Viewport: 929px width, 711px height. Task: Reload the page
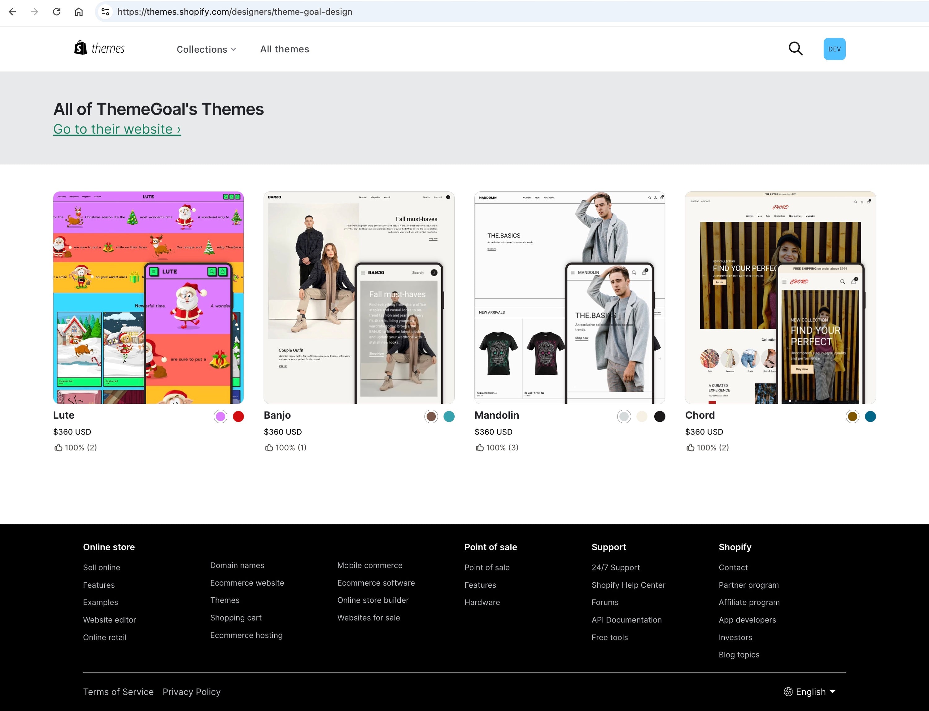pyautogui.click(x=57, y=11)
